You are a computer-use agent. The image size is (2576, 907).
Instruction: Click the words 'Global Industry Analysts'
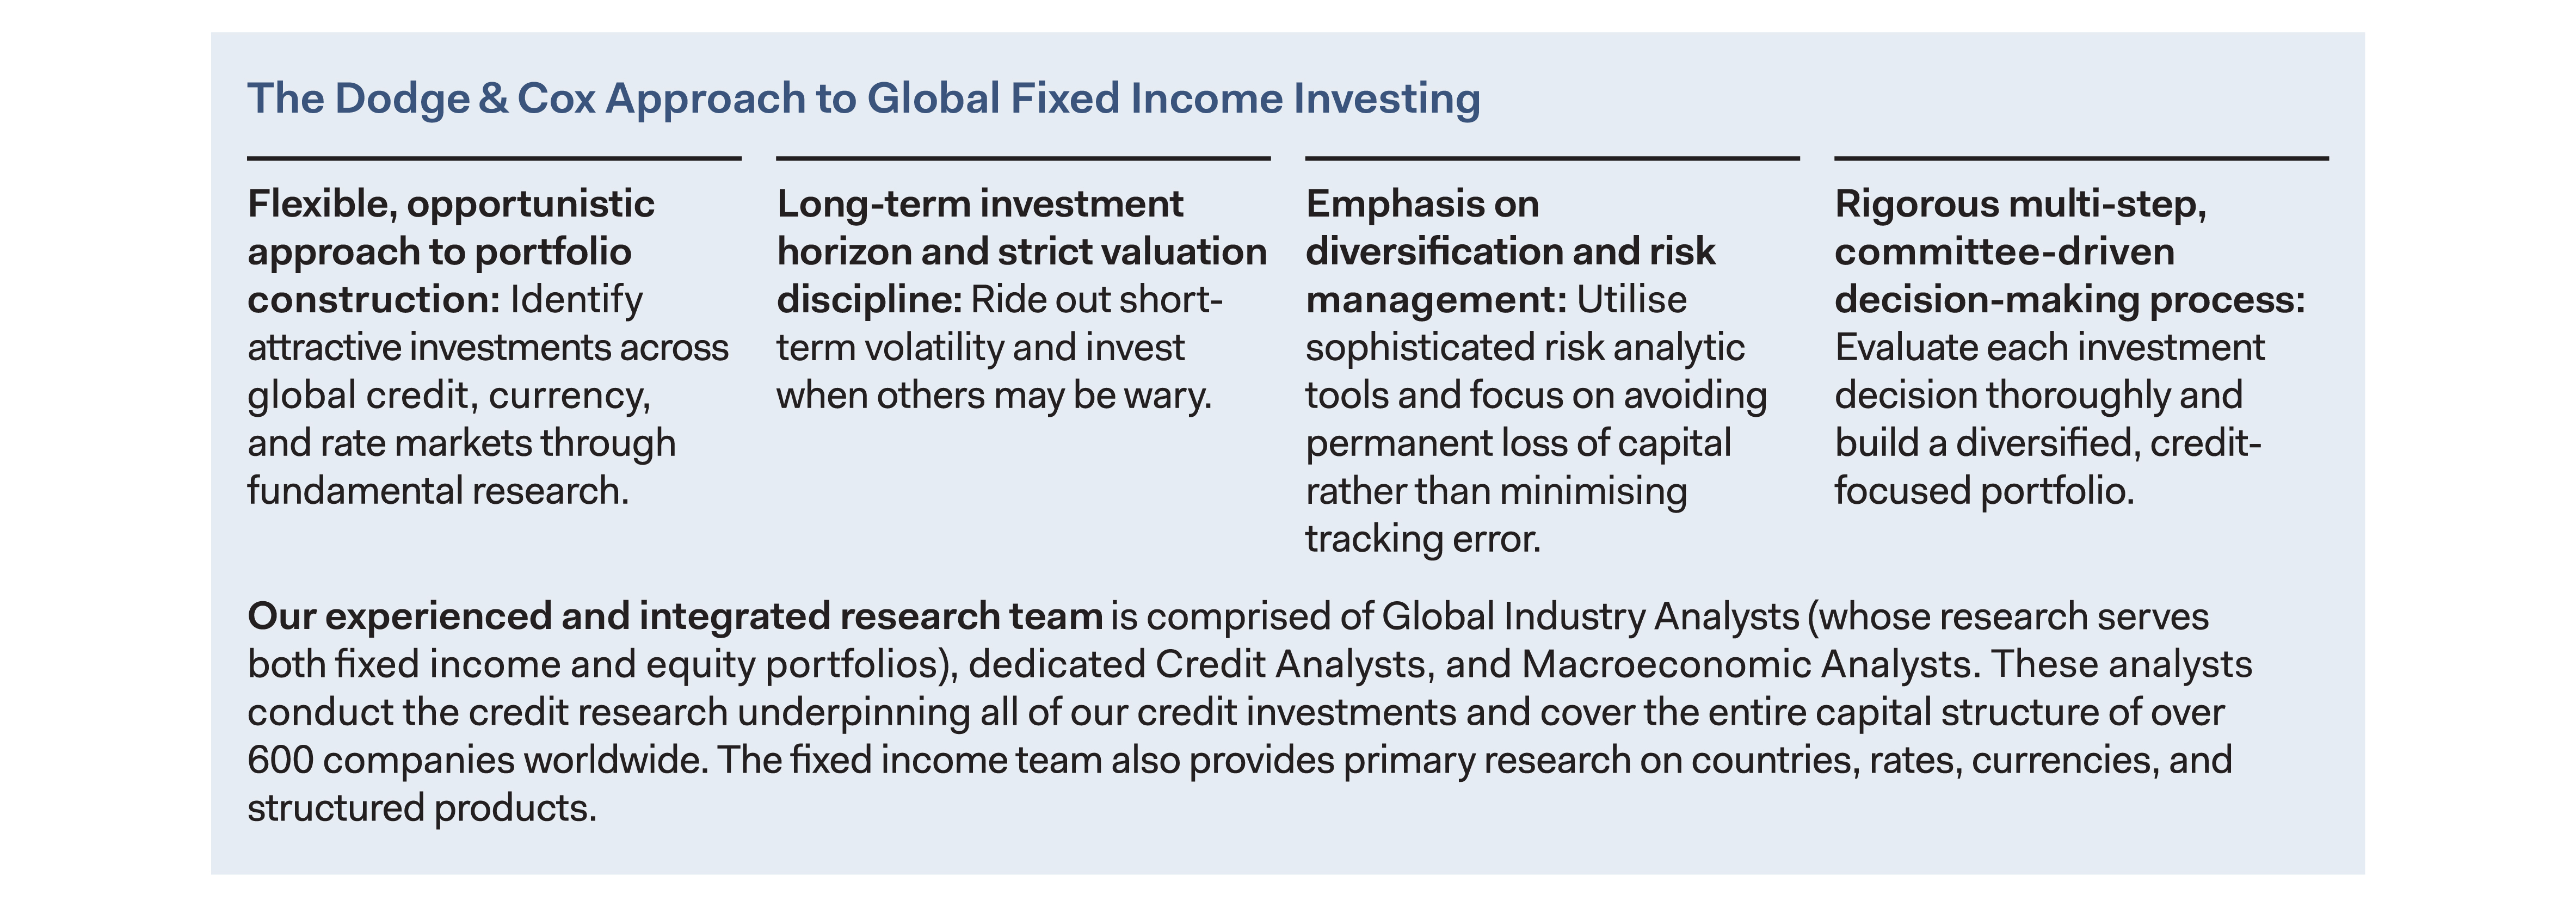(1590, 617)
